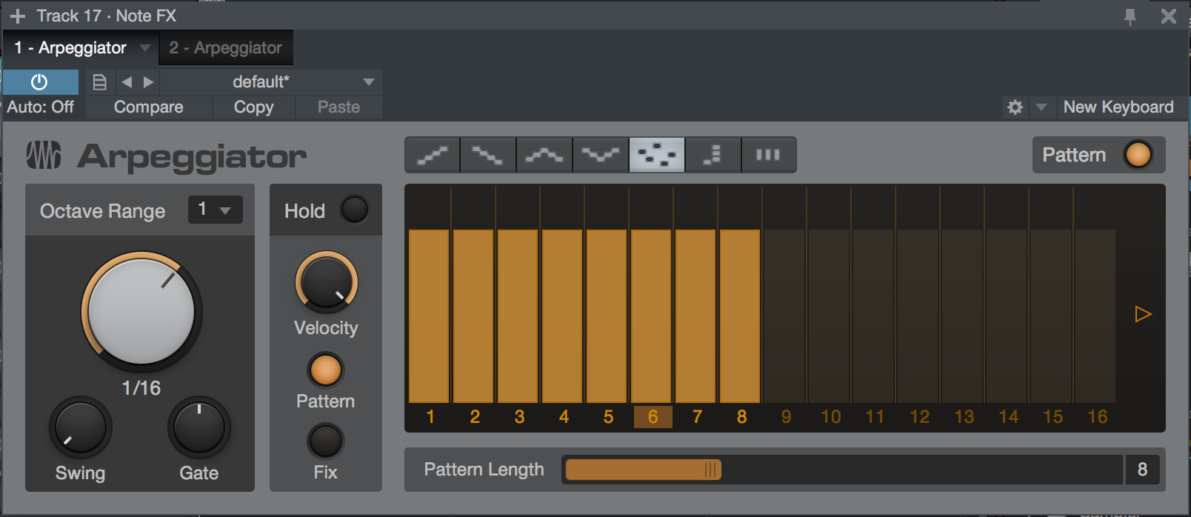Click the Velocity knob
The image size is (1191, 517).
click(327, 282)
